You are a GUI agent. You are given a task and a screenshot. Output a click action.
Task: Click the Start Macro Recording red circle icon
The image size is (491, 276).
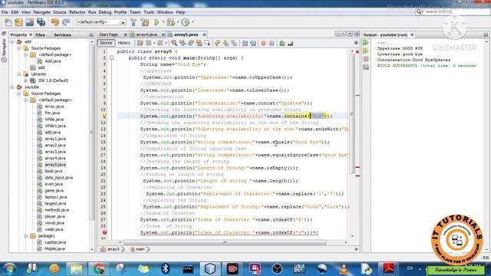pos(263,43)
